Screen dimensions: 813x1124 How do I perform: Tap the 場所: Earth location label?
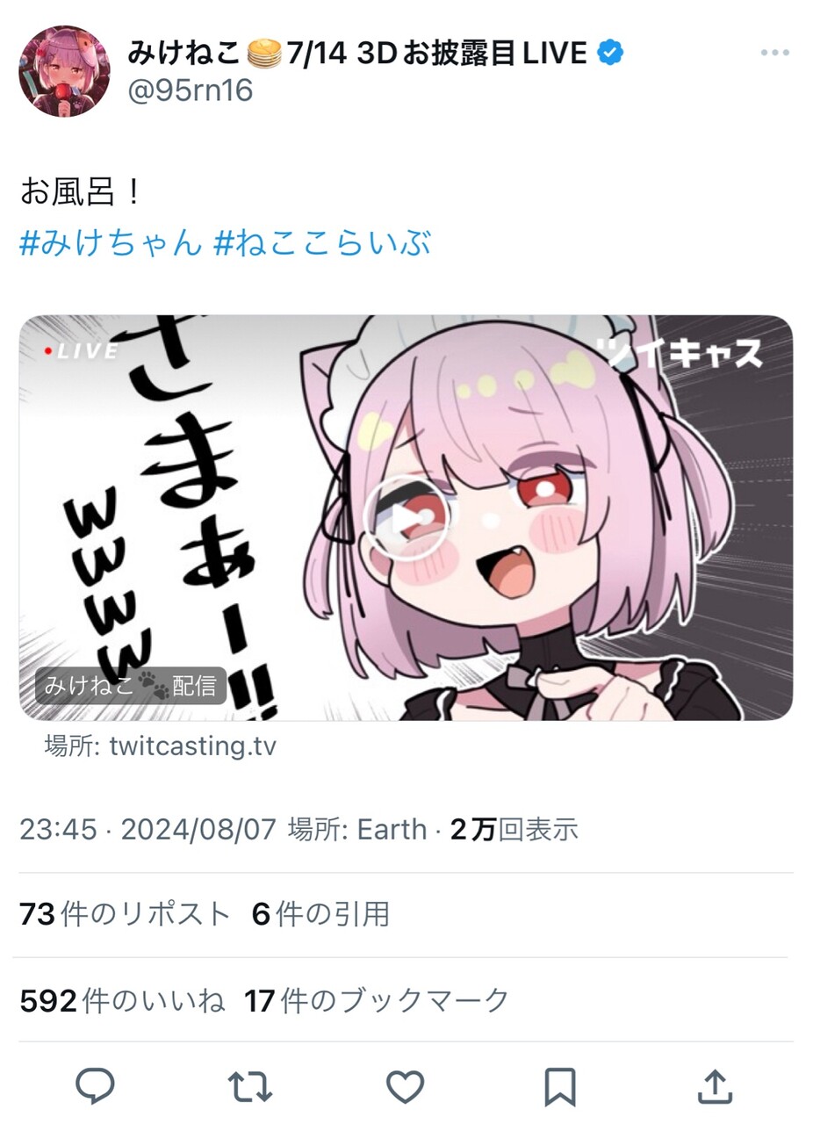[357, 829]
